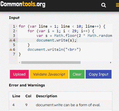Click the Upload button

19,74
